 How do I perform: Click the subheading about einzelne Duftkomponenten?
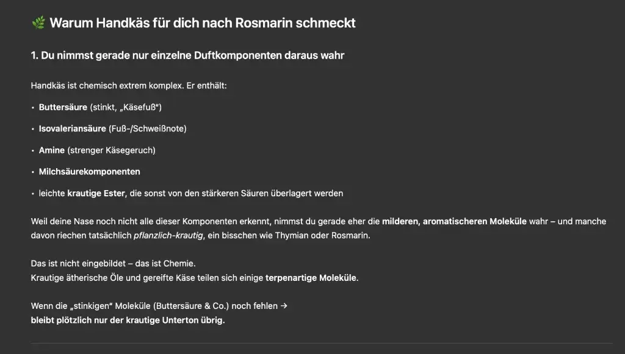click(x=187, y=55)
